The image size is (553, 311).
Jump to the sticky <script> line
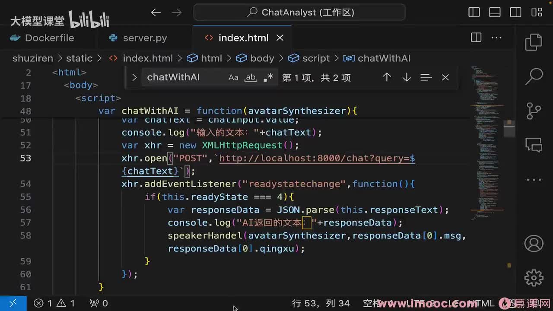pyautogui.click(x=98, y=98)
